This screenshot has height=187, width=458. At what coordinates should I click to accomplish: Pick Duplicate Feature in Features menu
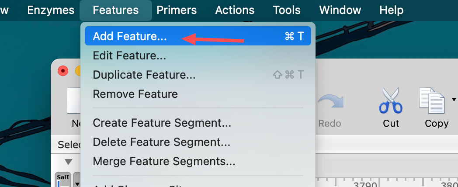pos(144,75)
